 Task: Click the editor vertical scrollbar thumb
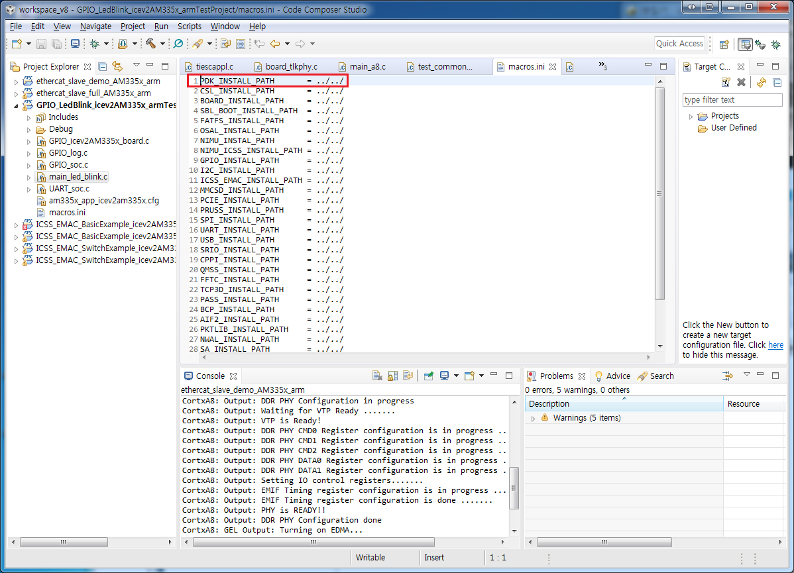click(659, 193)
